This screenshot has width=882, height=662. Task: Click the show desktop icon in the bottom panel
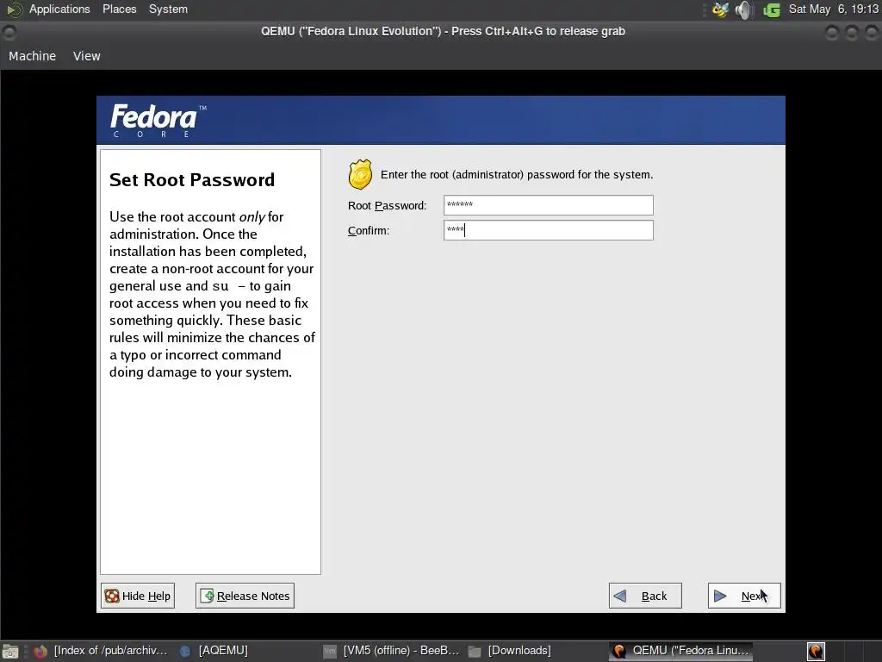[10, 652]
